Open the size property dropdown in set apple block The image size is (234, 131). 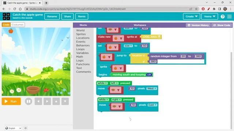click(128, 46)
